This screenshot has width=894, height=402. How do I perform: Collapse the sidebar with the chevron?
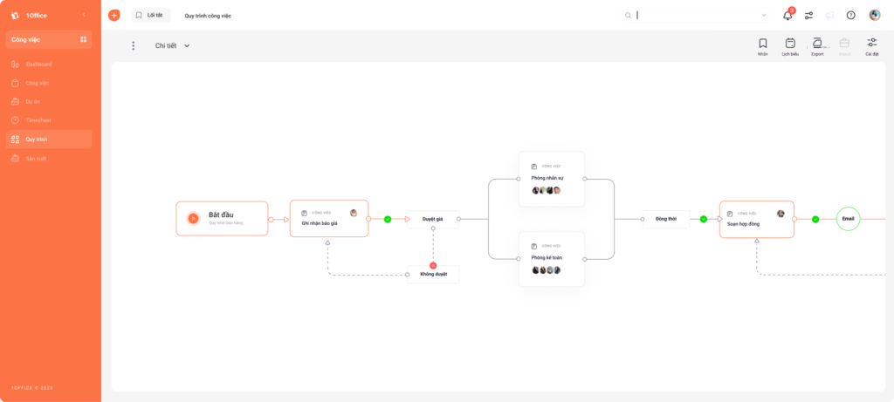click(x=84, y=15)
